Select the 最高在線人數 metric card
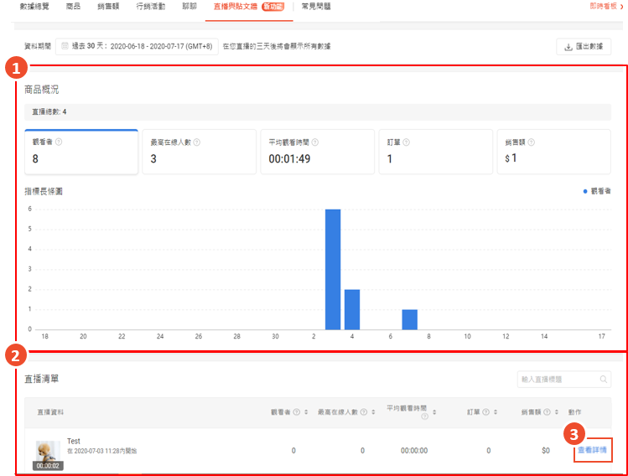The width and height of the screenshot is (628, 476). pyautogui.click(x=198, y=152)
